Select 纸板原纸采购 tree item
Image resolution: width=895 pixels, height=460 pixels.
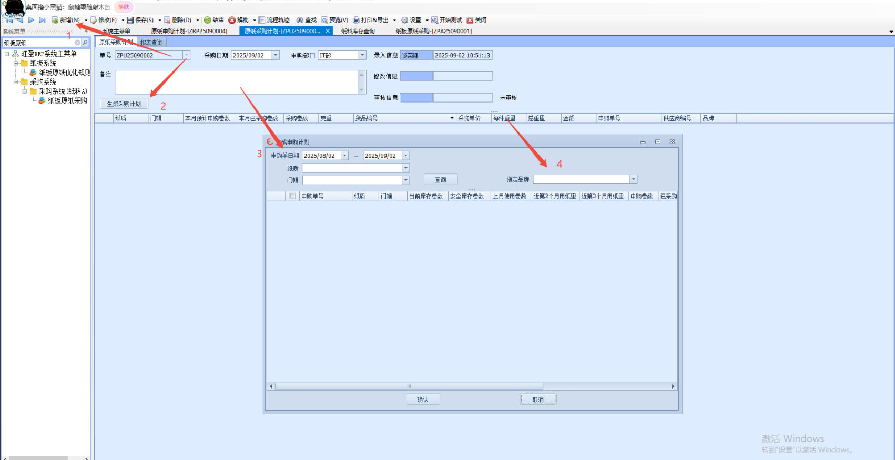[x=67, y=100]
